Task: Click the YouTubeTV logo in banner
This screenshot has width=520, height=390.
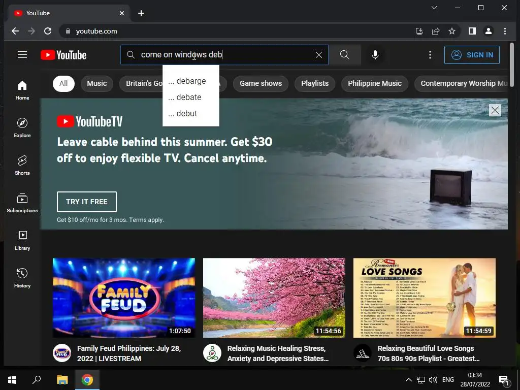Action: click(x=90, y=121)
